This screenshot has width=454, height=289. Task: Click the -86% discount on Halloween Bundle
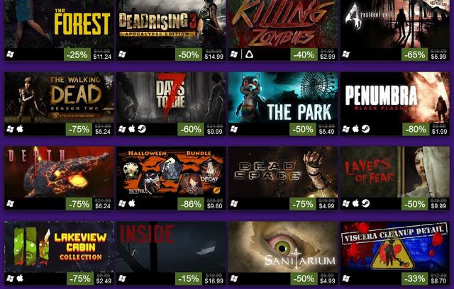[191, 204]
